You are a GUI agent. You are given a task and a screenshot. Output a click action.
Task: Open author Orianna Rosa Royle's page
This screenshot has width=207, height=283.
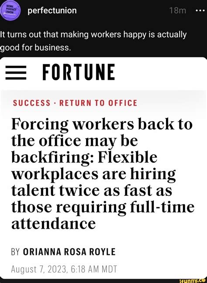(69, 251)
